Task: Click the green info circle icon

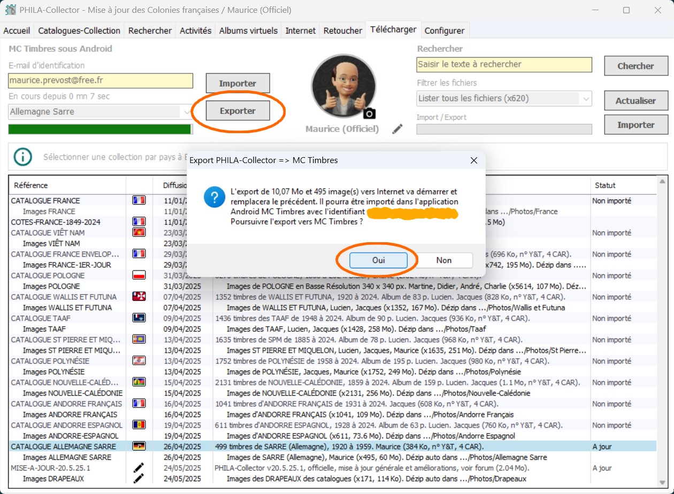Action: [x=23, y=157]
